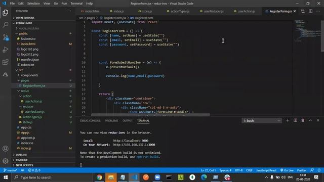Expand the components folder

coord(44,75)
